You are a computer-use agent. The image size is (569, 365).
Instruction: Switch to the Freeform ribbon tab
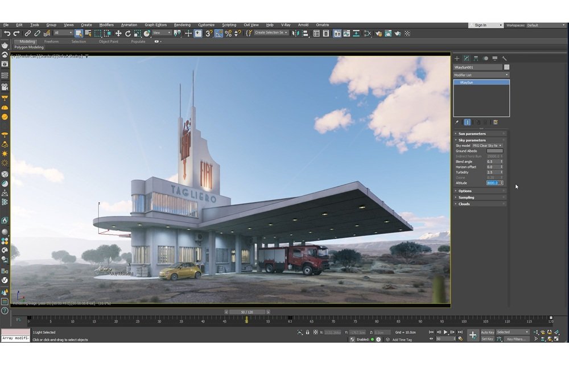(x=52, y=41)
